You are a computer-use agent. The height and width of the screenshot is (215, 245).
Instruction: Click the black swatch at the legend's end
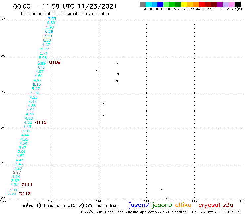[238, 4]
